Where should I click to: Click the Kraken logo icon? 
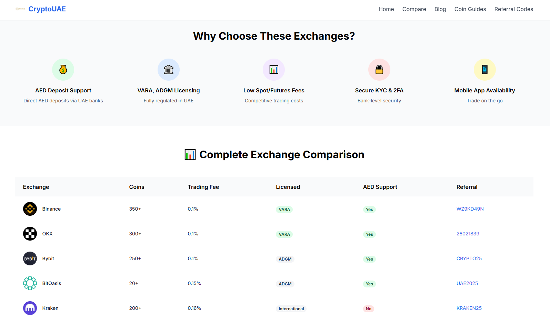point(30,308)
